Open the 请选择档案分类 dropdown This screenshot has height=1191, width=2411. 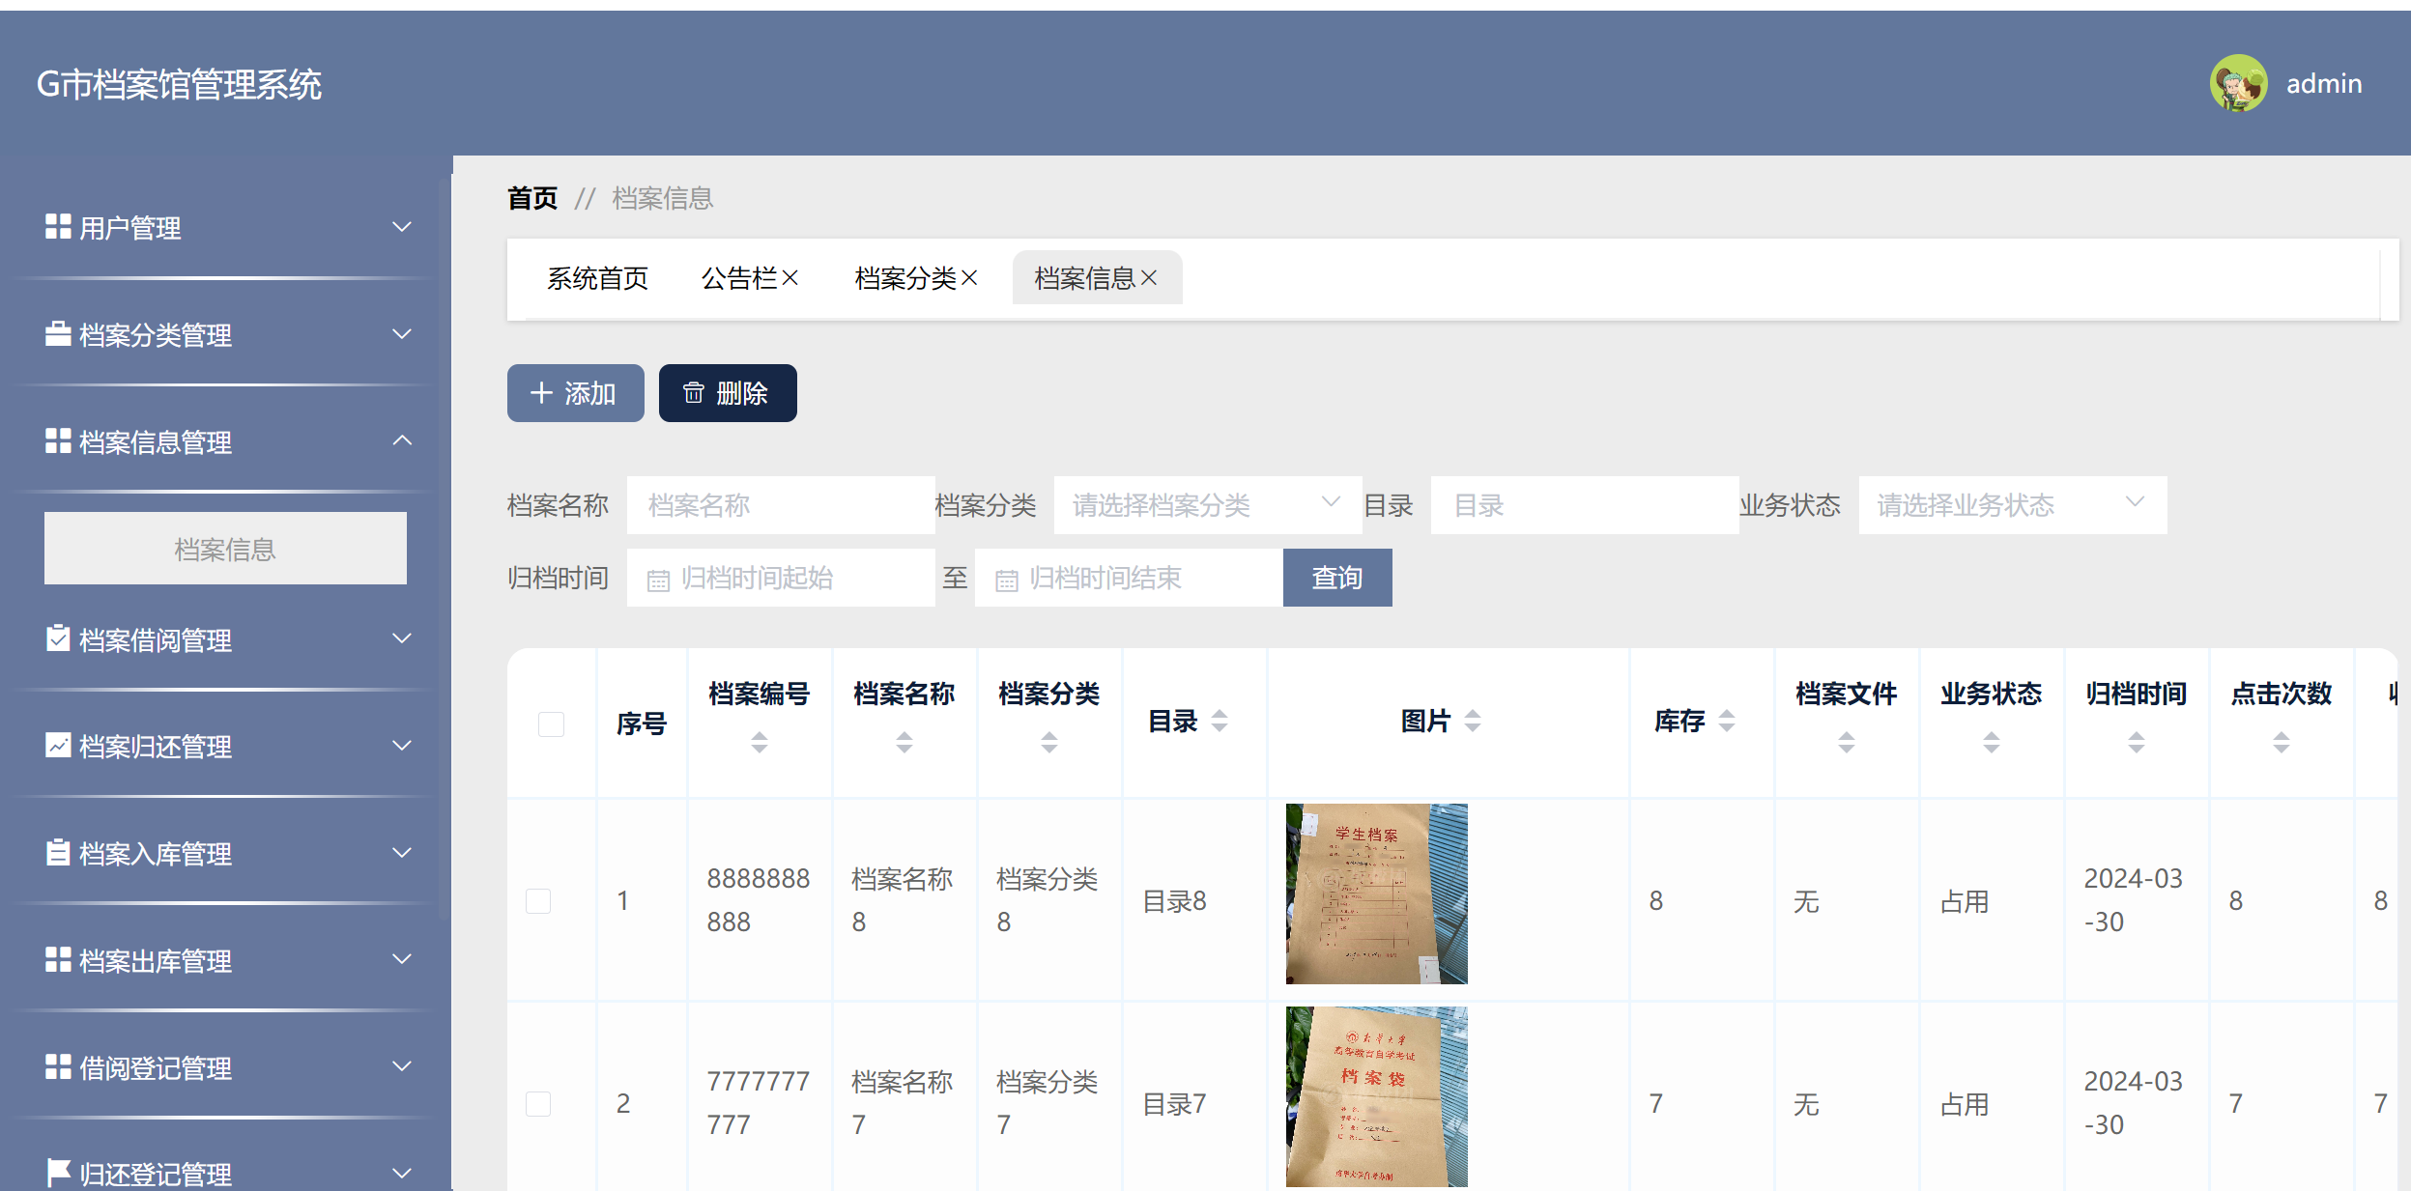pos(1205,504)
